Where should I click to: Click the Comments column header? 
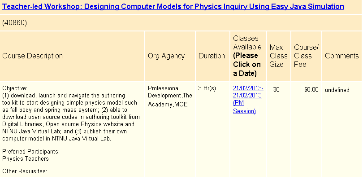point(341,56)
